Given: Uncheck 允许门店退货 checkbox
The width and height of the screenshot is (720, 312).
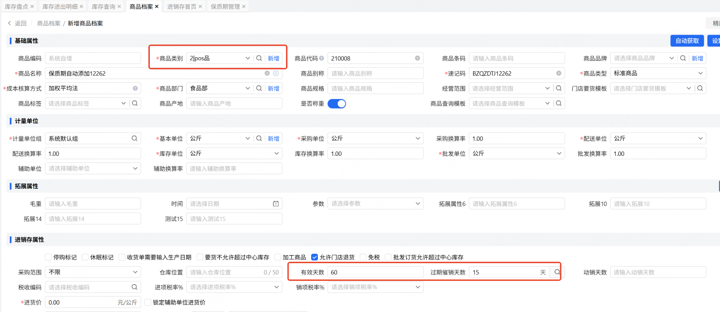Looking at the screenshot, I should click(314, 257).
